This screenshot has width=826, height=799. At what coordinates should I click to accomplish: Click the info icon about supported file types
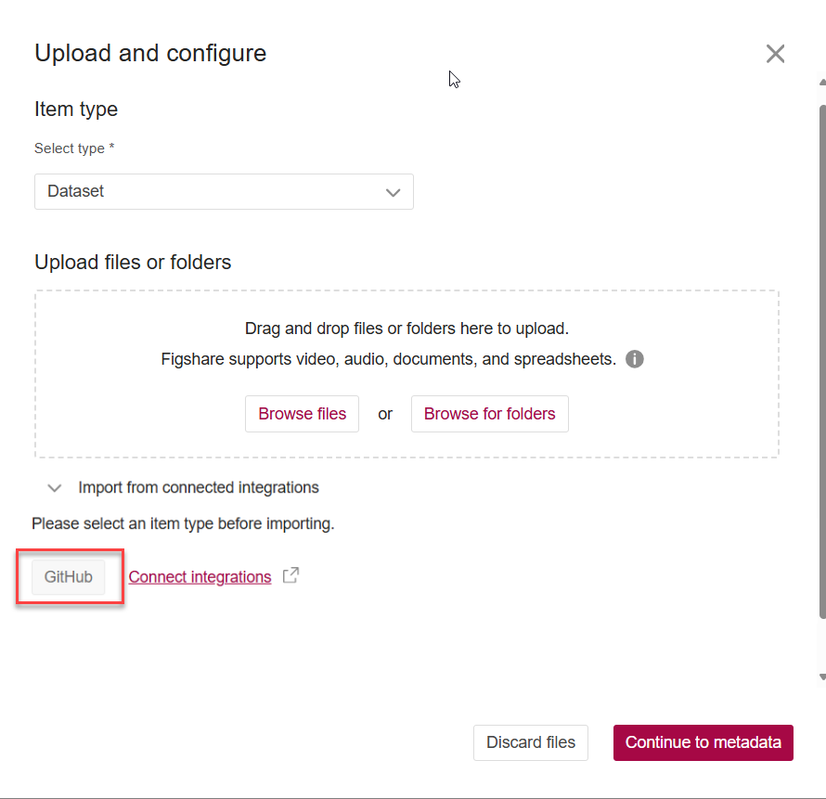click(x=635, y=359)
